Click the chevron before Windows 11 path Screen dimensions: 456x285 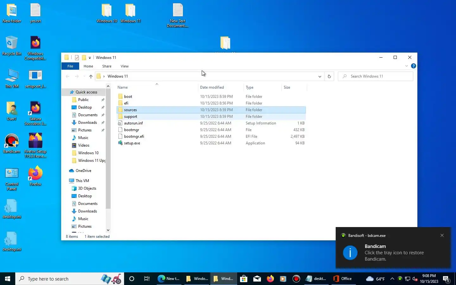[x=104, y=76]
